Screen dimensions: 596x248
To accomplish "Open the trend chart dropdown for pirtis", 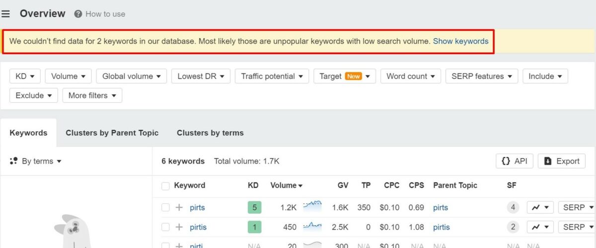I will coord(540,227).
